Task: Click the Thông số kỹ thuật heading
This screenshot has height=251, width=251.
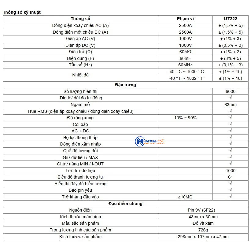Action: pos(22,12)
